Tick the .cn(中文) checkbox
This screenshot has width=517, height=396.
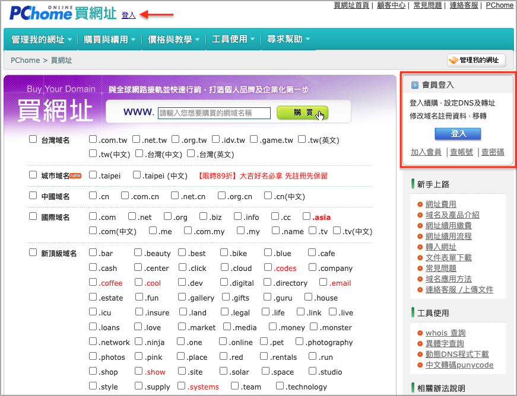pos(268,196)
